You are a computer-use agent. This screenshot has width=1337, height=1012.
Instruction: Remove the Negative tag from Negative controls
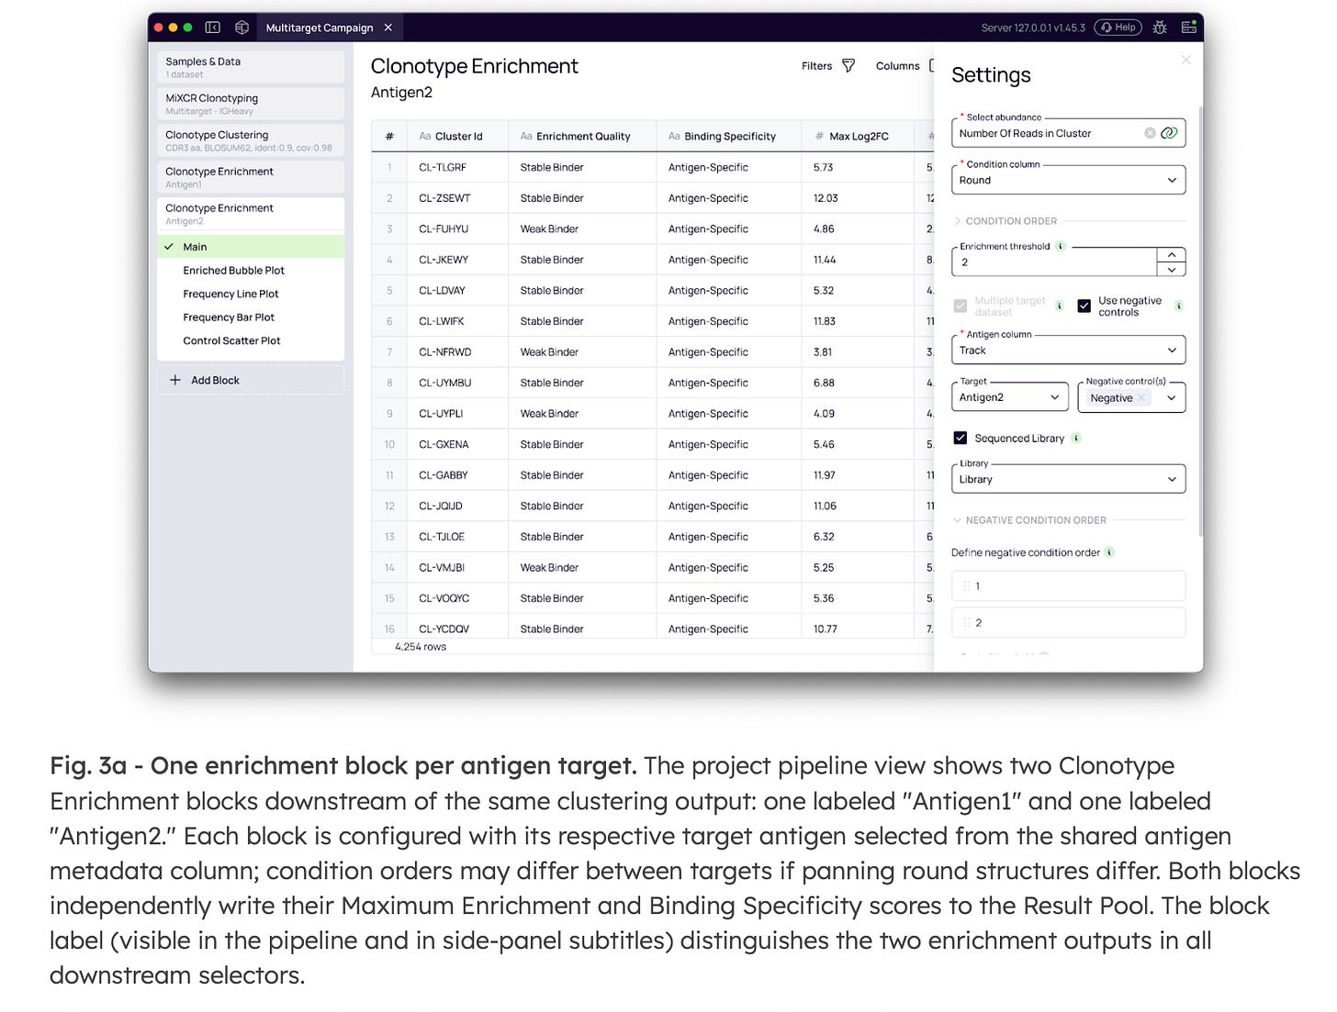pos(1141,397)
